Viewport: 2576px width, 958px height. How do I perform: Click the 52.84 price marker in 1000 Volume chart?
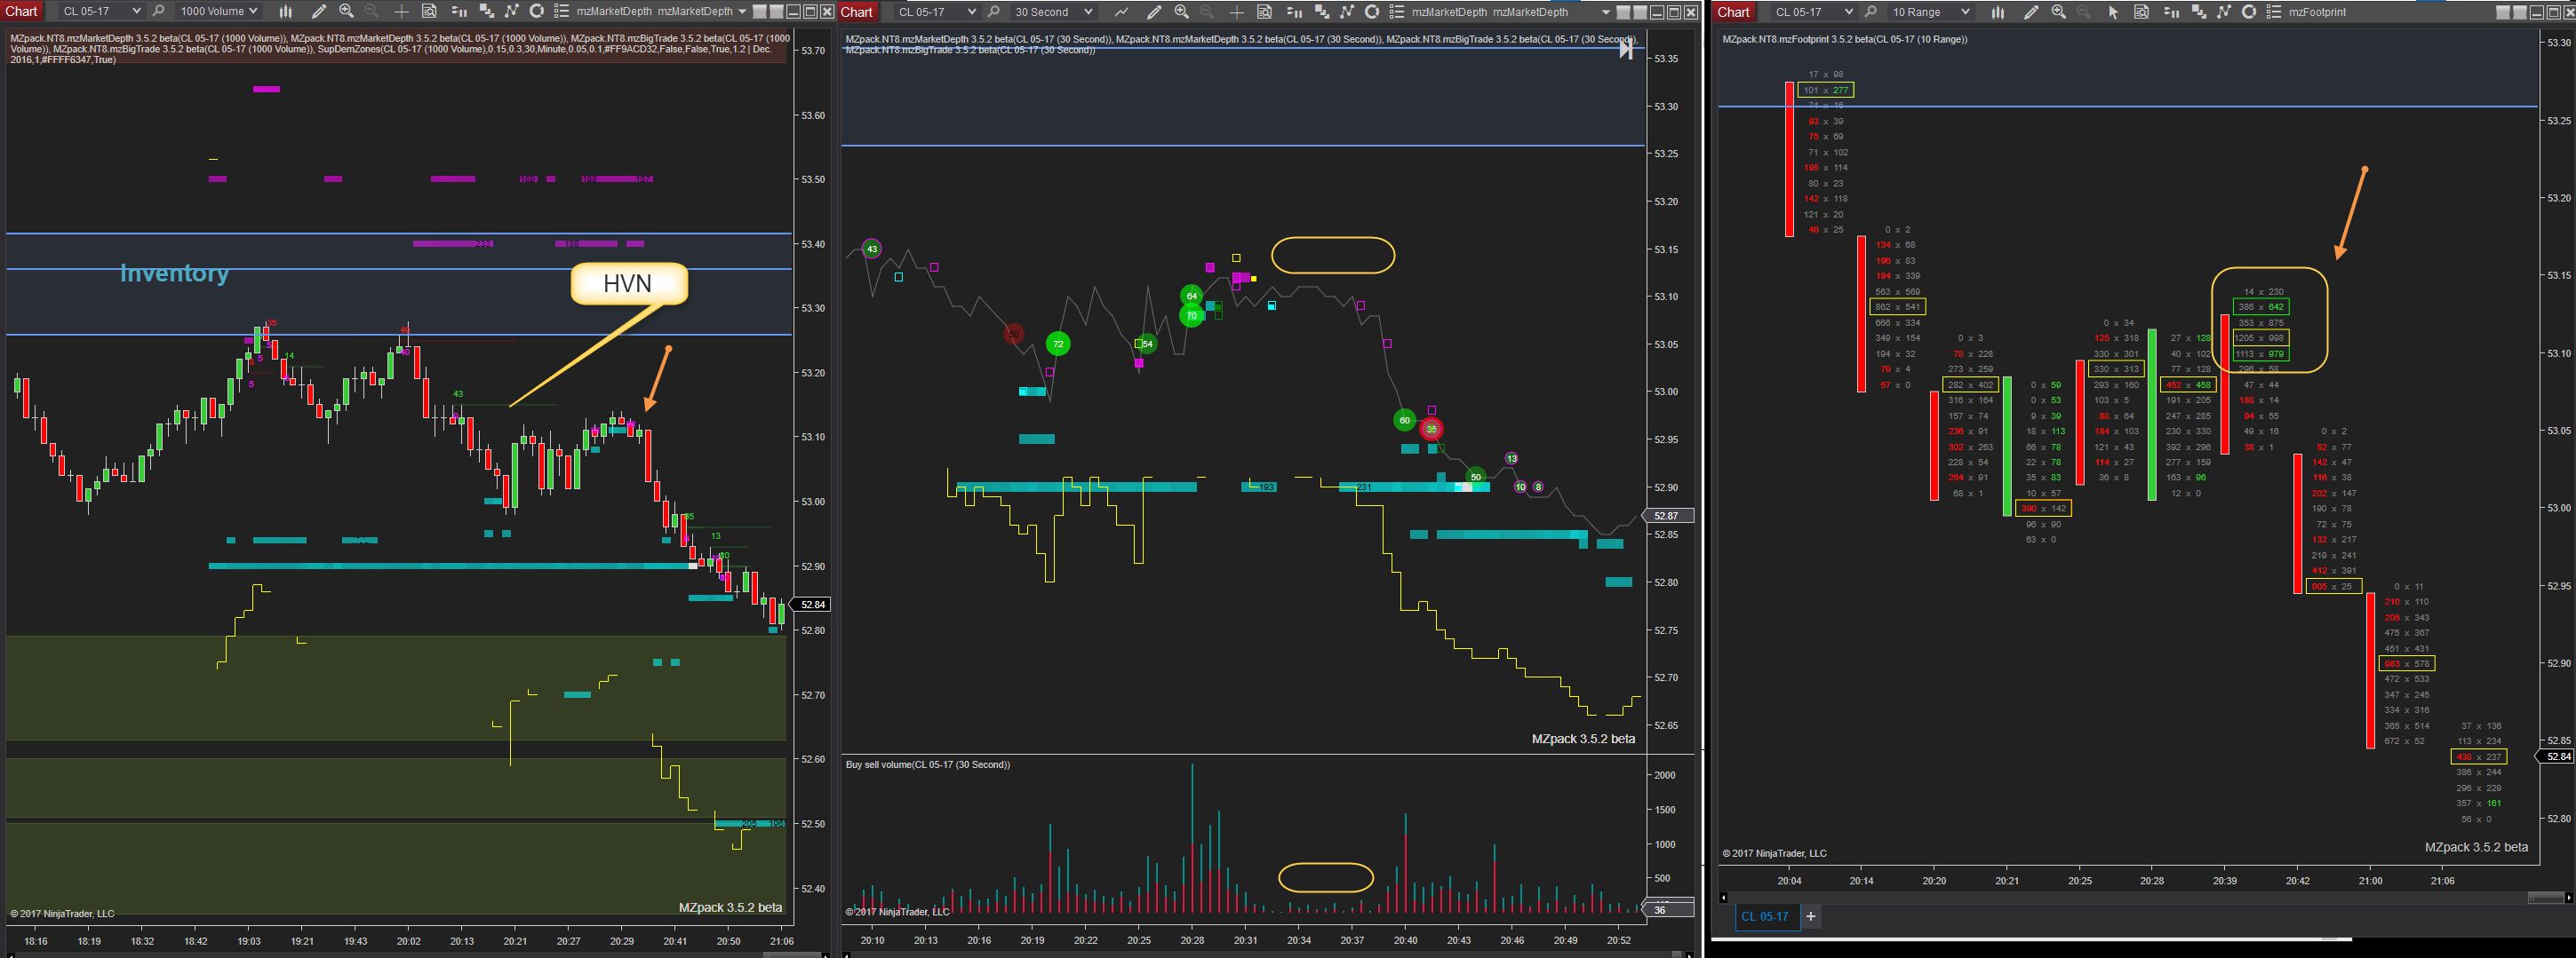click(x=812, y=605)
